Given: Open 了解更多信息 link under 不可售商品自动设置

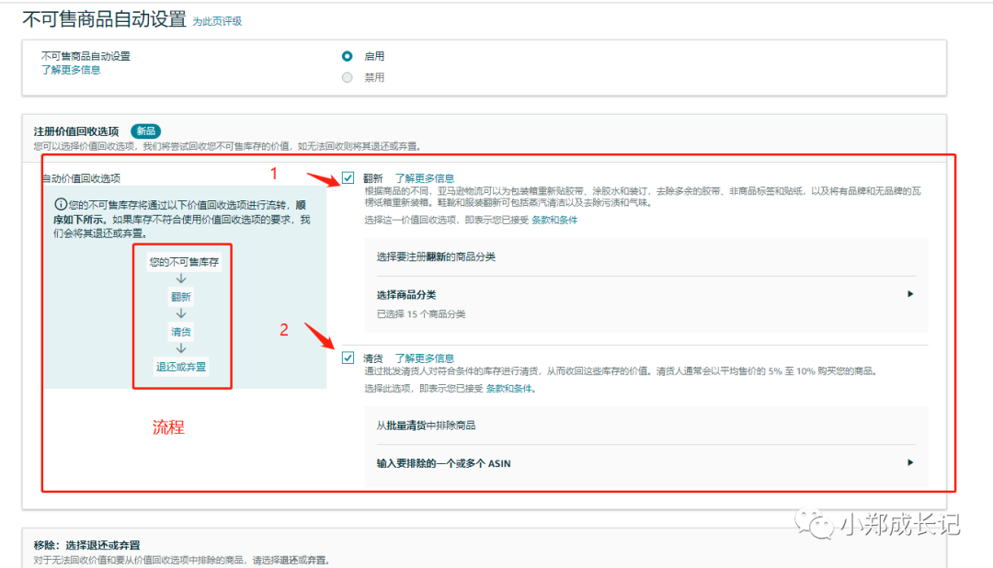Looking at the screenshot, I should click(x=71, y=70).
